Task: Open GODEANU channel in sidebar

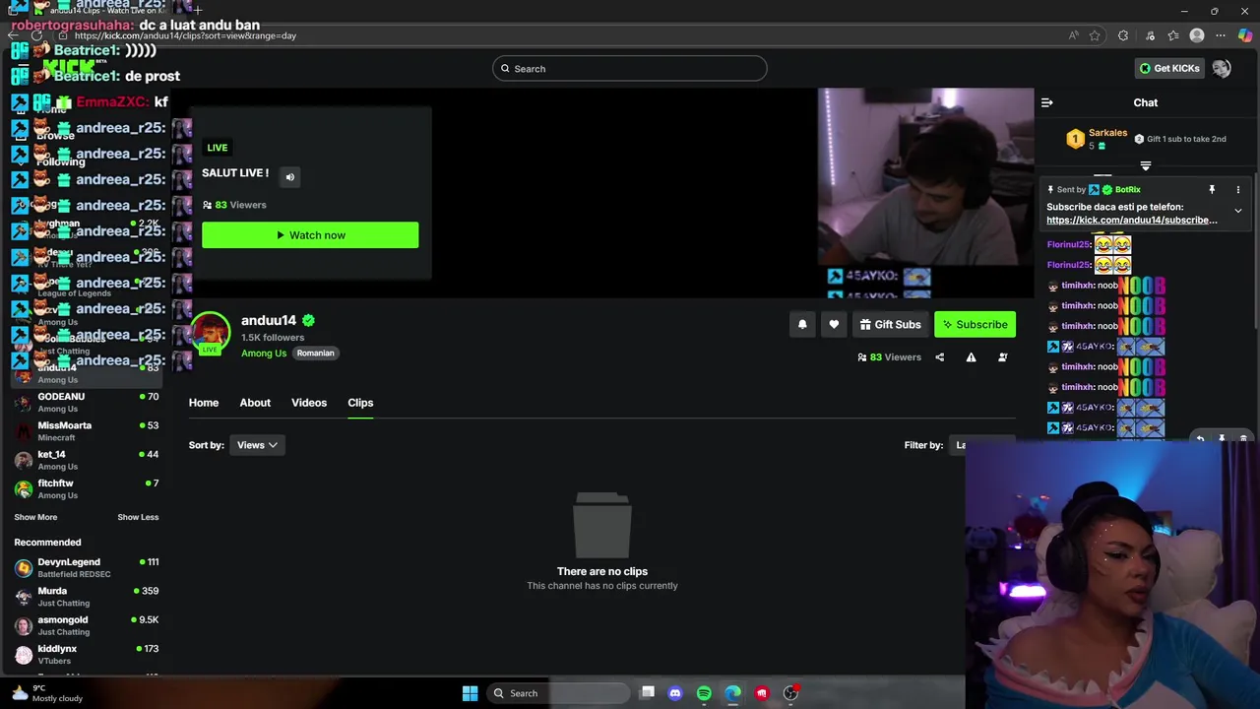Action: 87,402
